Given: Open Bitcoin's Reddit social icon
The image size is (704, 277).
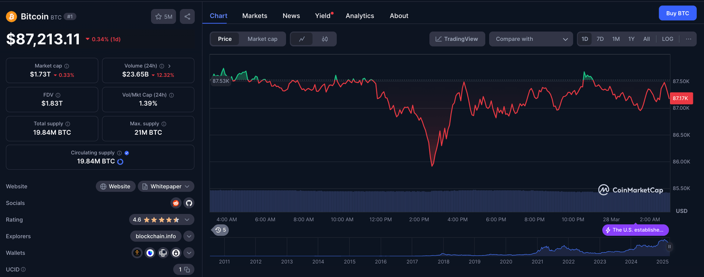Looking at the screenshot, I should (176, 203).
